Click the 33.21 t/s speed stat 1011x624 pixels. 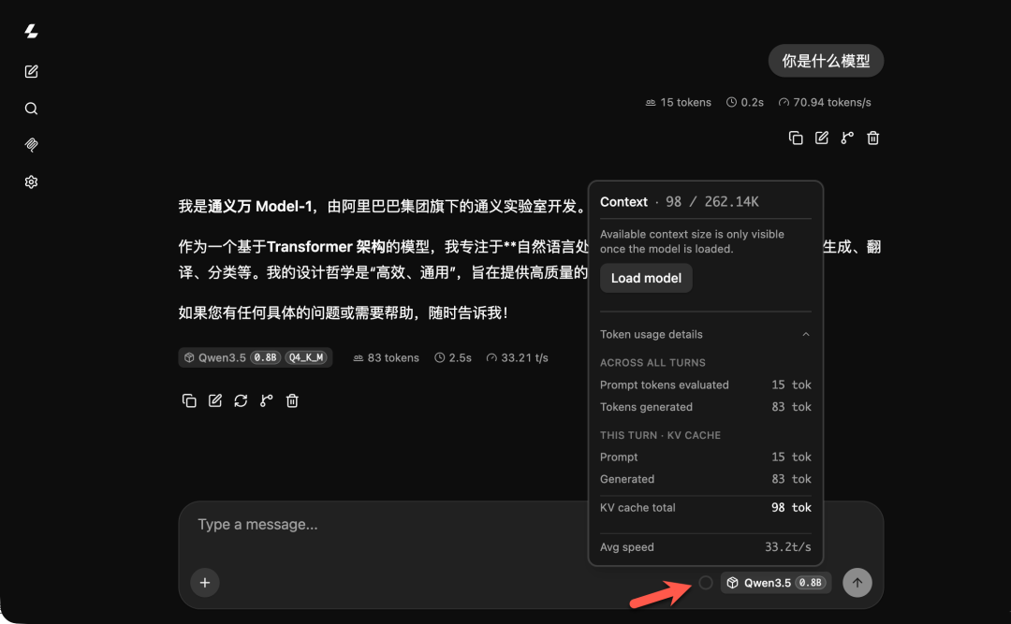(517, 357)
